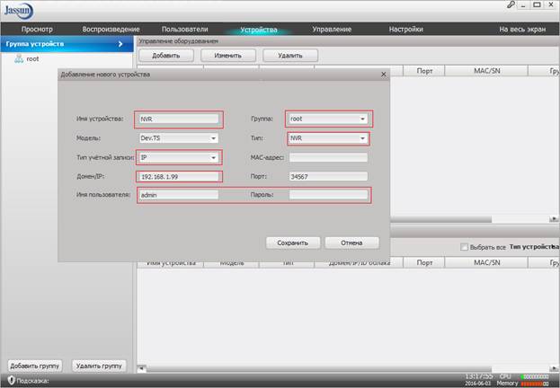Image resolution: width=560 pixels, height=388 pixels.
Task: Click the Jassun logo
Action: 19,11
